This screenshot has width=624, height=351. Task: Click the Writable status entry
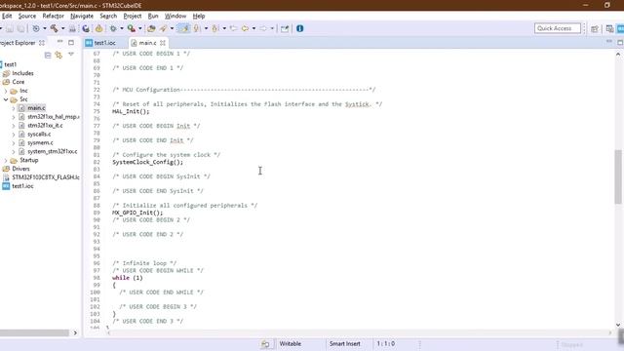point(291,344)
